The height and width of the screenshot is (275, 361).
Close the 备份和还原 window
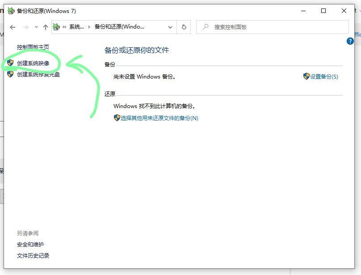pos(344,11)
